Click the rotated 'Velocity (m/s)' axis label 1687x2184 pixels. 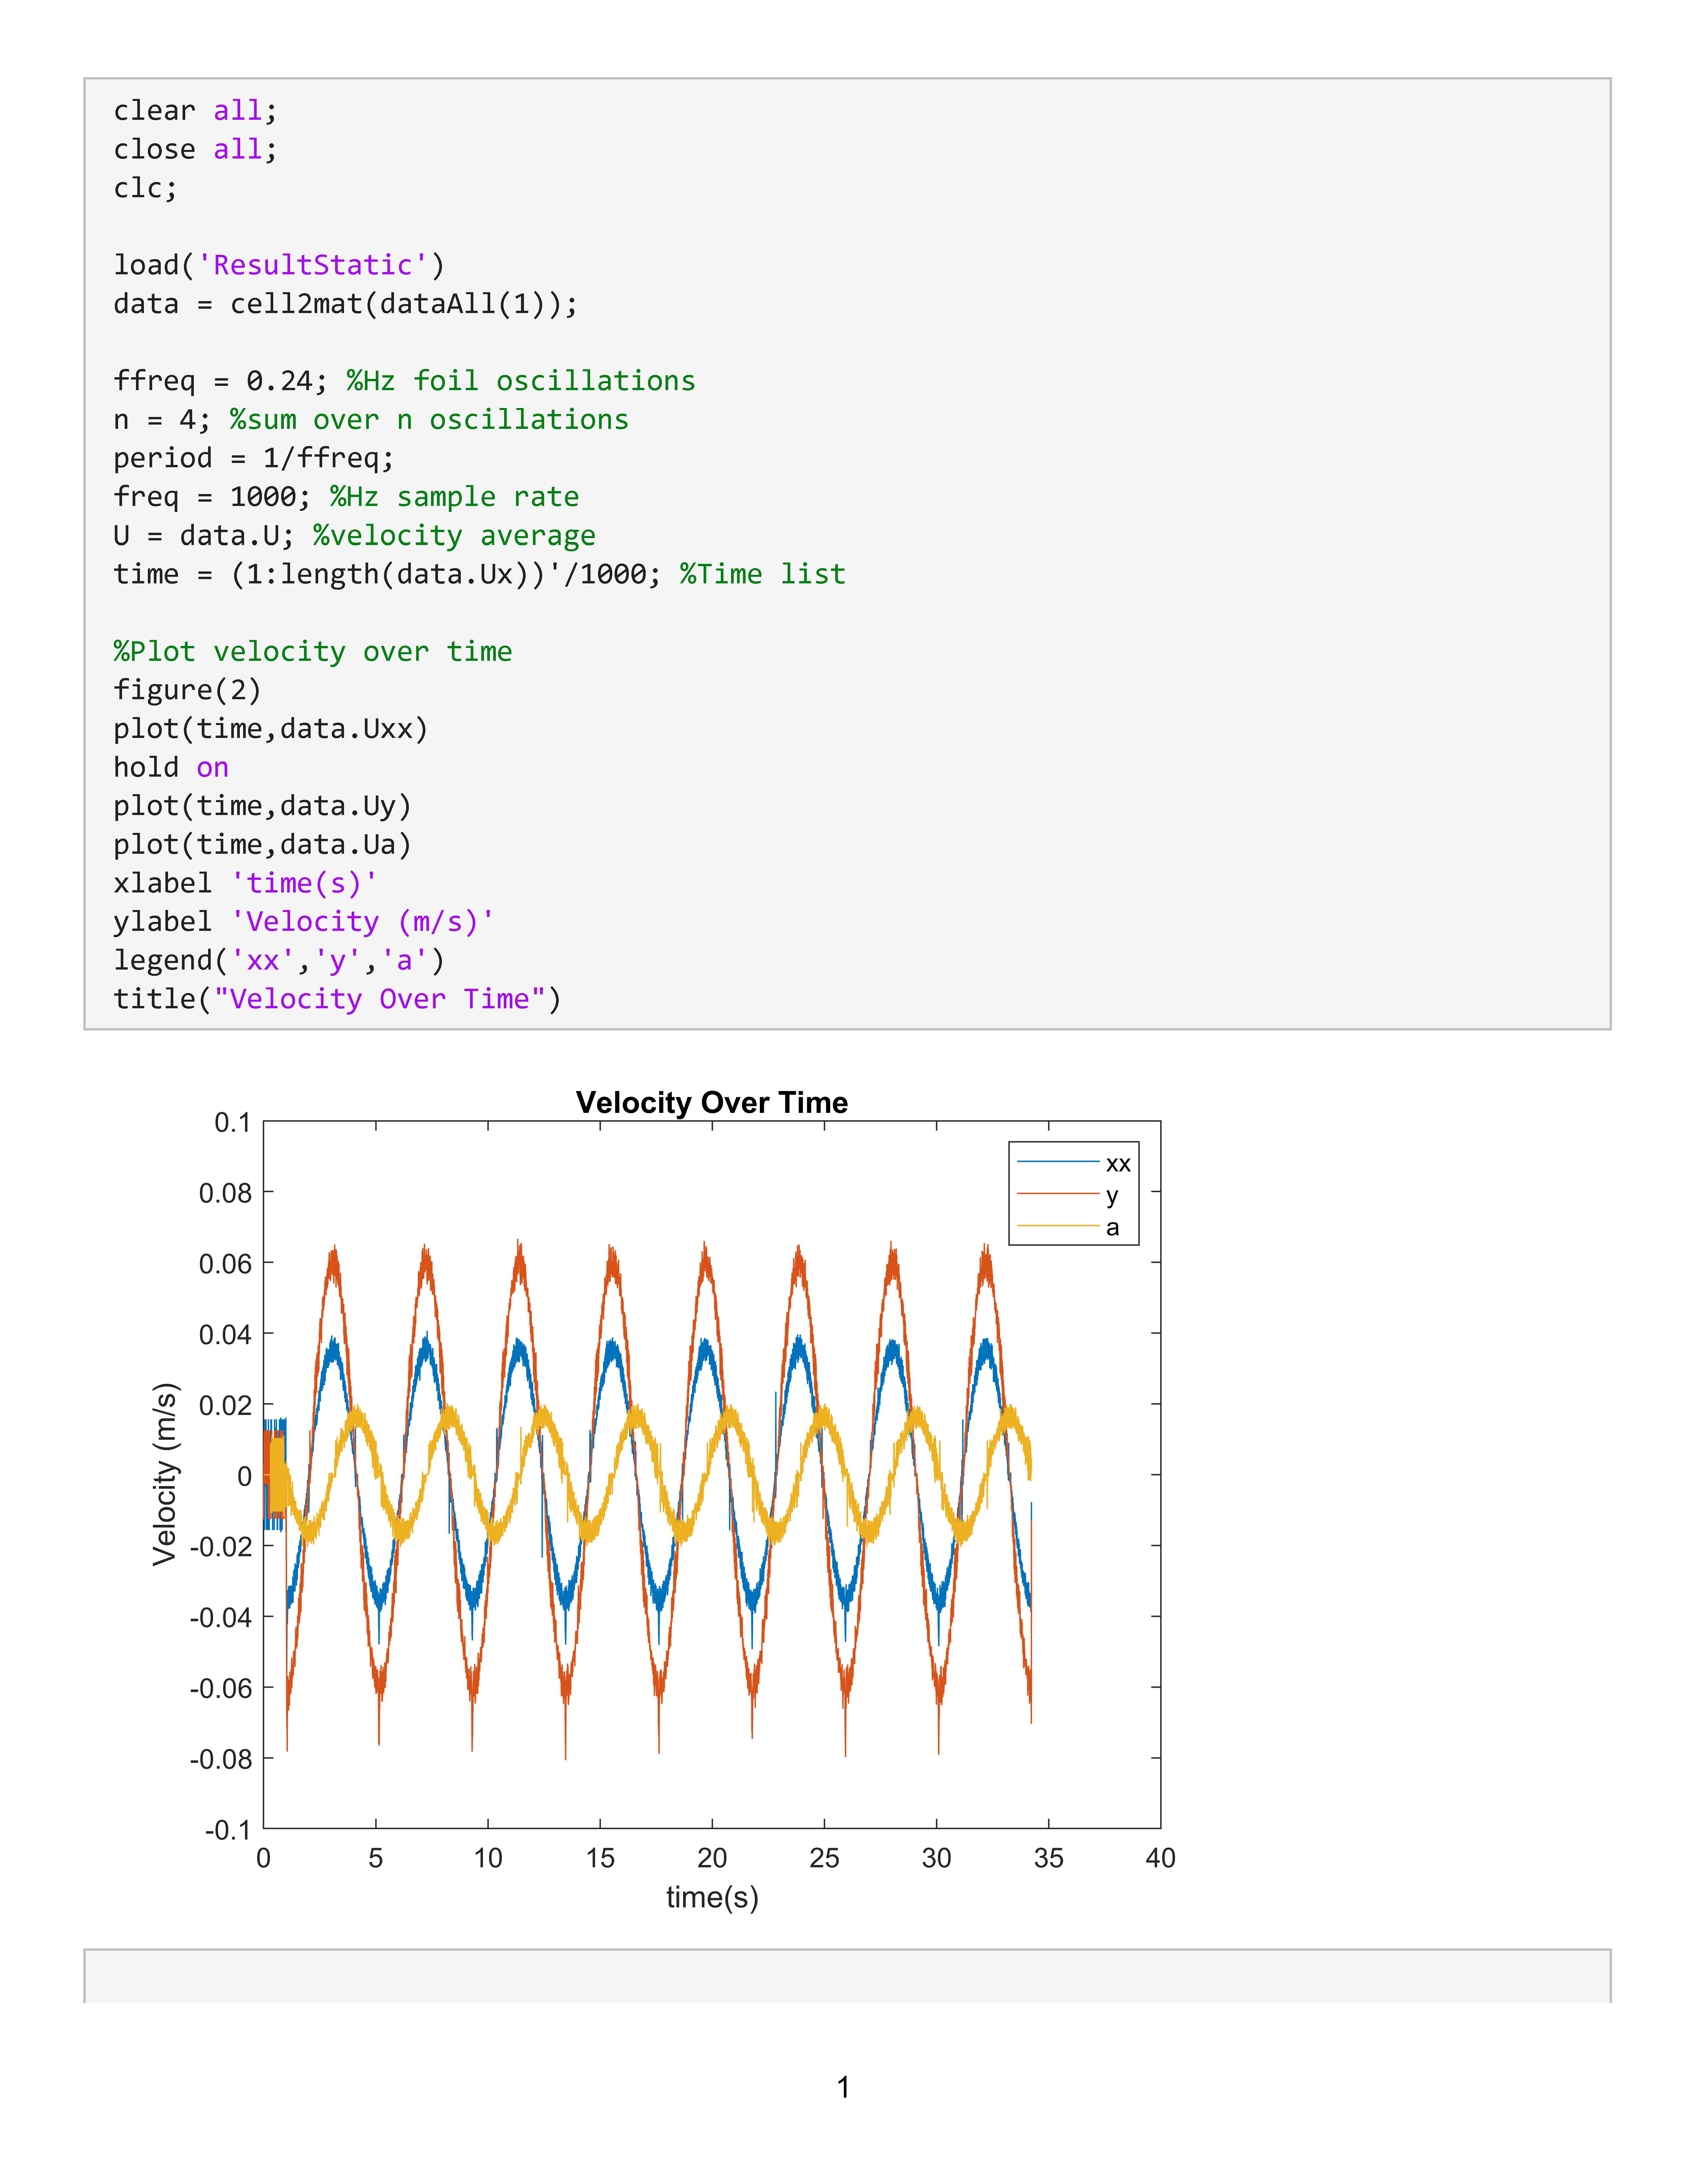pyautogui.click(x=165, y=1474)
